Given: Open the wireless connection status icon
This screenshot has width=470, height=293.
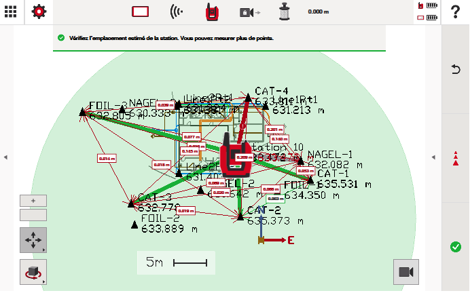Looking at the screenshot, I should coord(177,12).
